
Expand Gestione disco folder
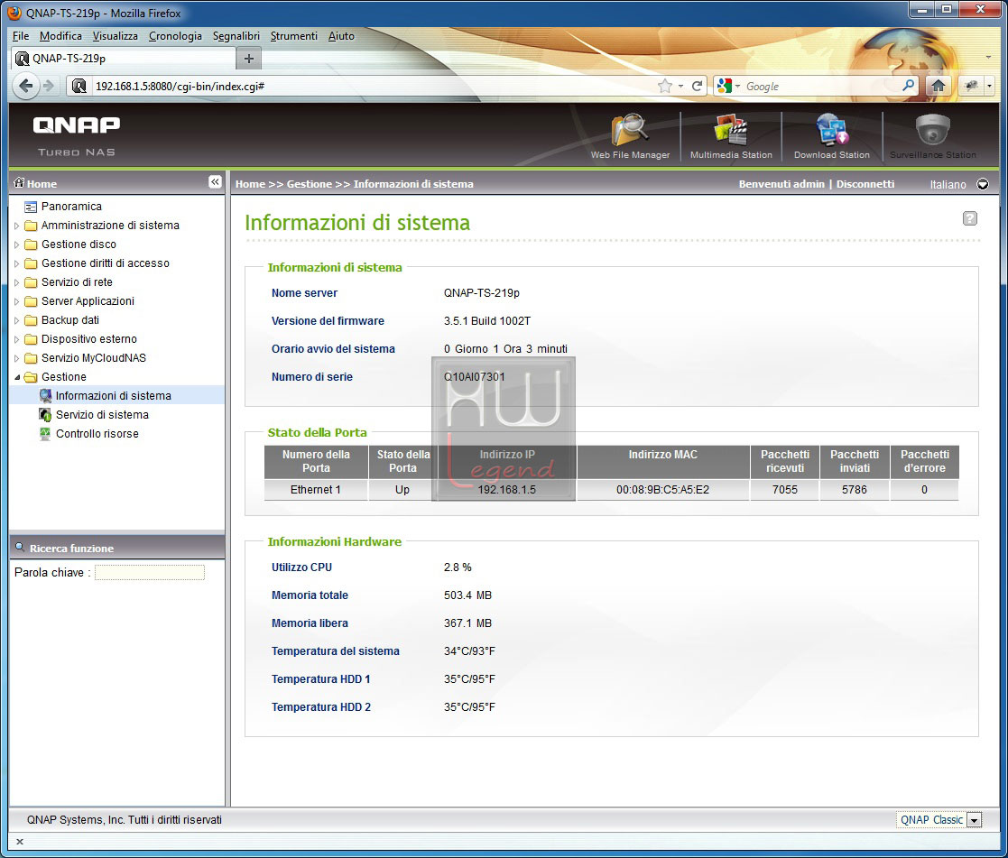pyautogui.click(x=17, y=244)
